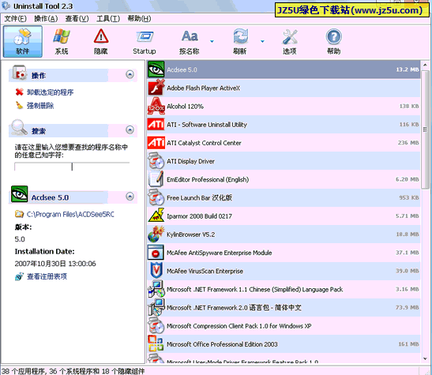Click the registry icon beside 查看注册表项

19,276
